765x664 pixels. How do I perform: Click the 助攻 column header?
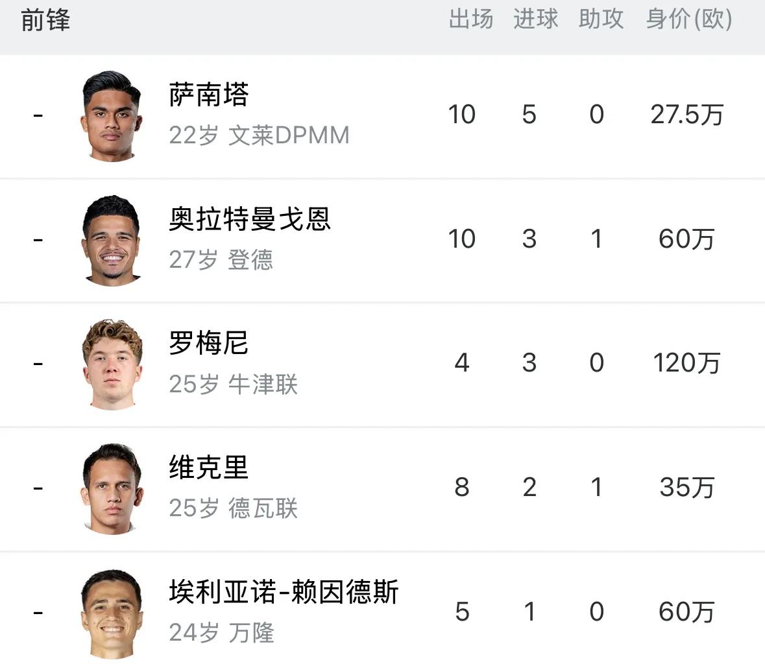(x=601, y=19)
